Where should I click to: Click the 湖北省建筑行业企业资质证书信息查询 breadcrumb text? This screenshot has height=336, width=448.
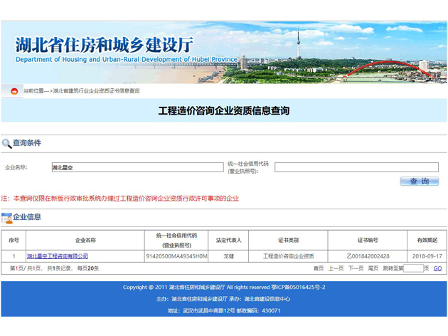pyautogui.click(x=96, y=91)
